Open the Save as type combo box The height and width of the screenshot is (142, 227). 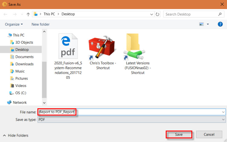132,119
